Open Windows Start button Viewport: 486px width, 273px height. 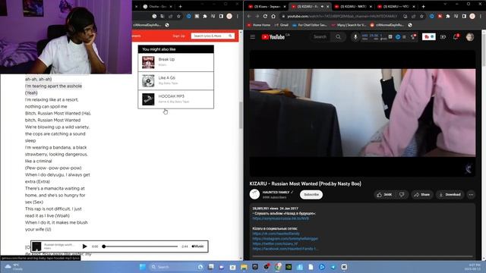[x=143, y=267]
